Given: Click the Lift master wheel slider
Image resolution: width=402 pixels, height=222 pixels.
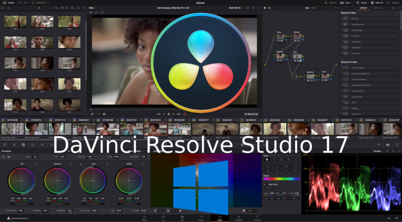Looking at the screenshot, I should (21, 204).
